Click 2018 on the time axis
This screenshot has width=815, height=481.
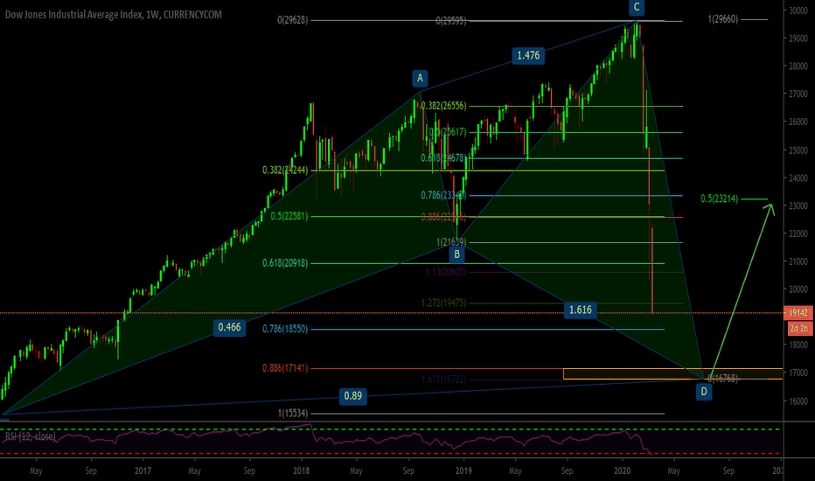(x=301, y=471)
